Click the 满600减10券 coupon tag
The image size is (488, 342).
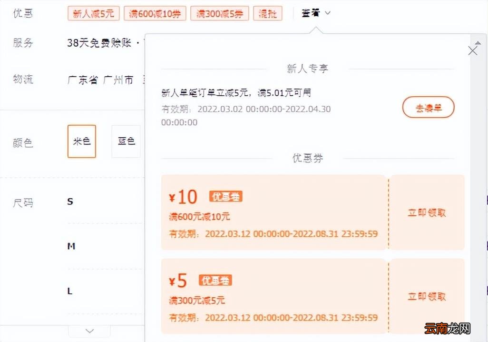point(155,13)
